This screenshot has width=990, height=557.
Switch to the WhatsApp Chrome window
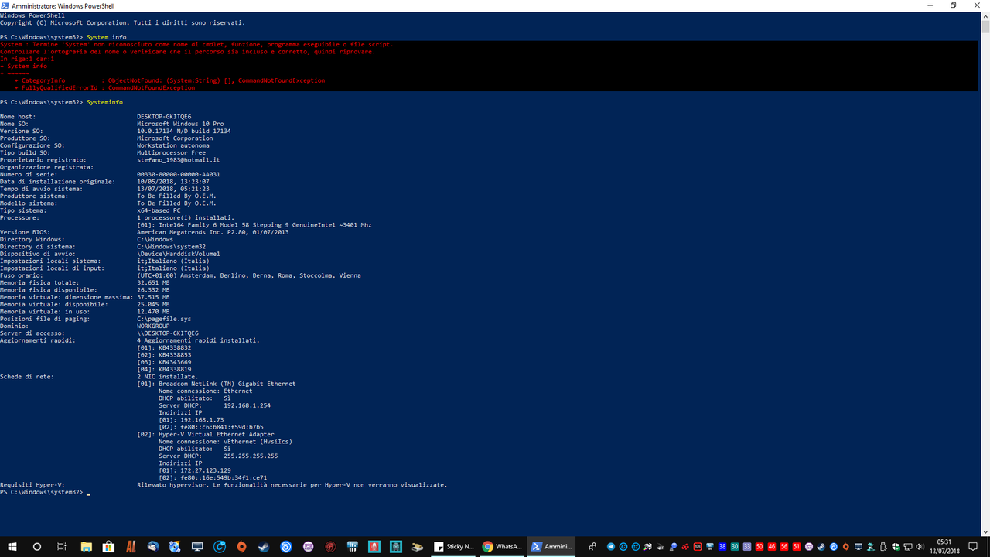[x=503, y=546]
